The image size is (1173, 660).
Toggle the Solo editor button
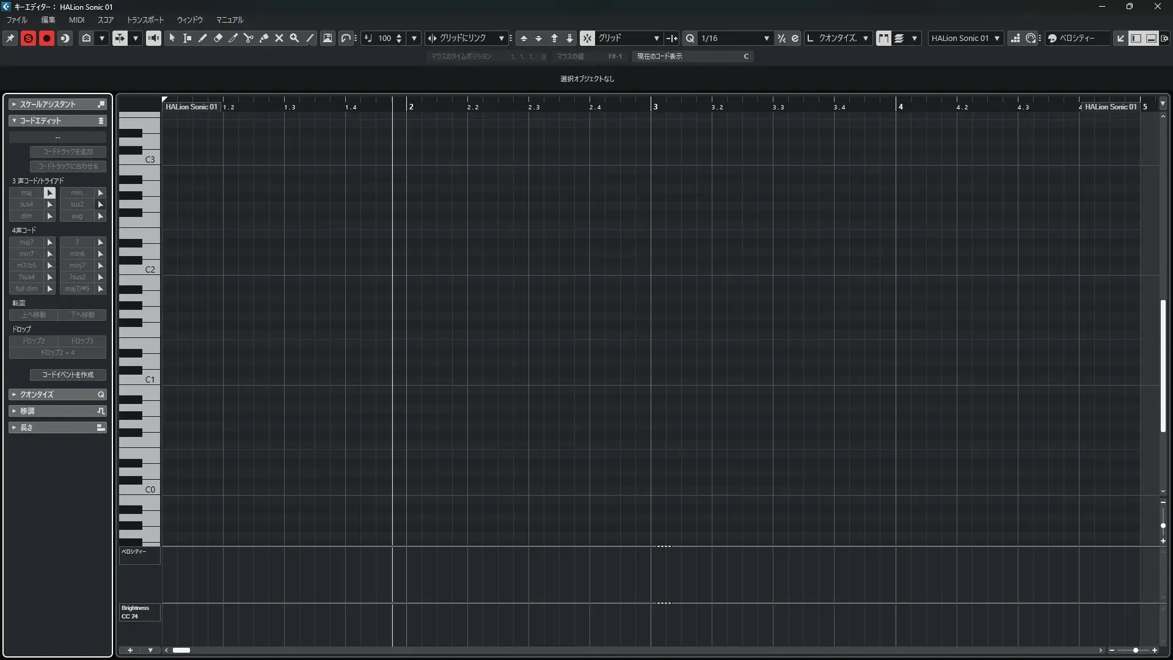pyautogui.click(x=28, y=38)
